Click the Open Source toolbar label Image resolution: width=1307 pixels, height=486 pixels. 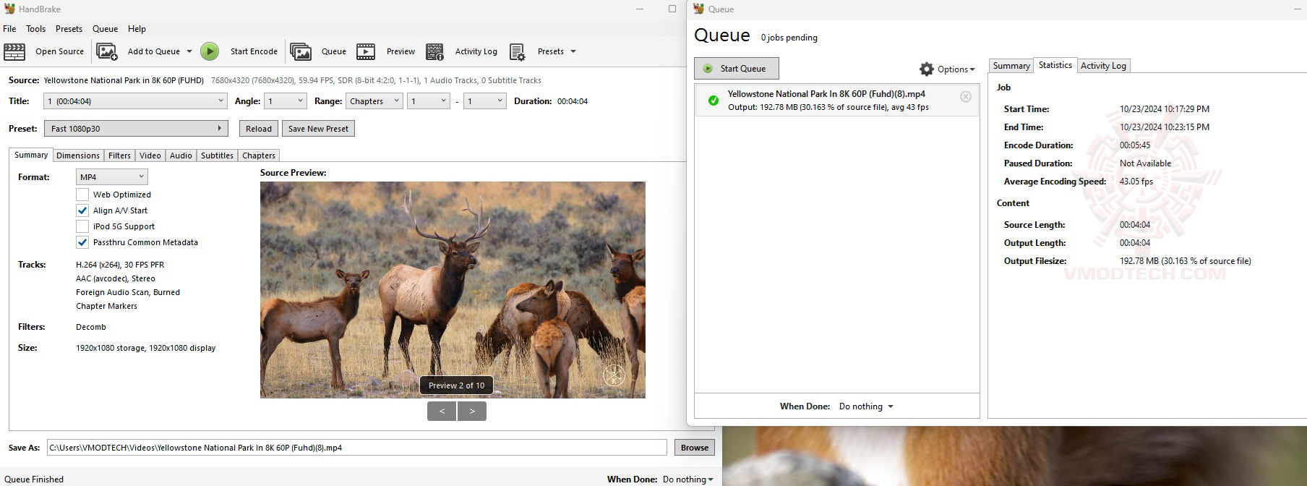pyautogui.click(x=59, y=51)
